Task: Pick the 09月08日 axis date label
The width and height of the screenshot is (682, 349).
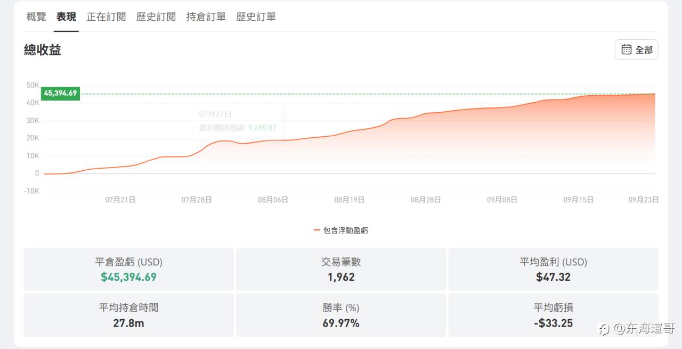Action: [x=502, y=200]
